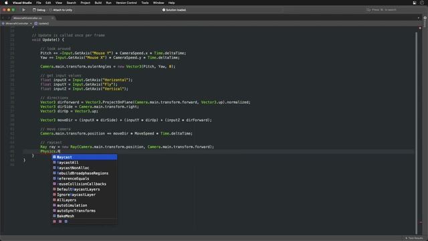
Task: Open the Run menu
Action: 108,3
